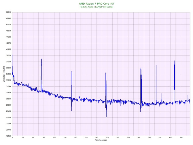Click the chart title AMD Ryzen 7 PRO Core #5
193x145 pixels.
[x=96, y=3]
